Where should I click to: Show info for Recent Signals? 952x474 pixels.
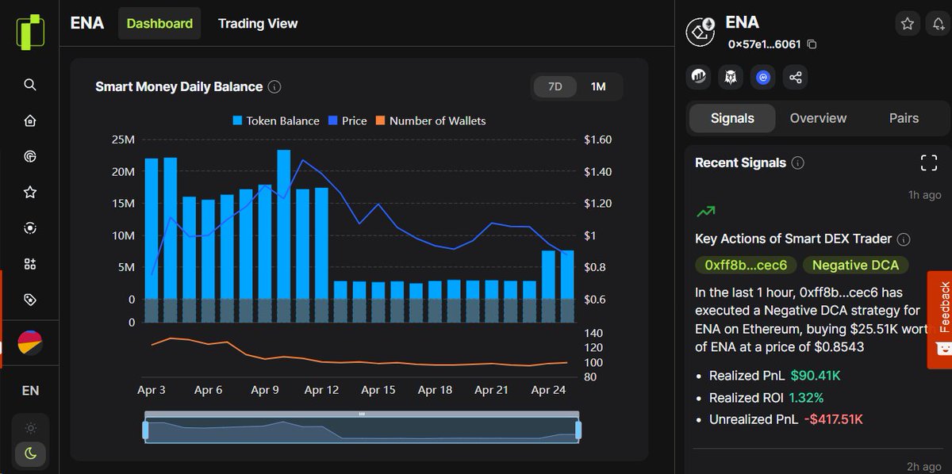pos(798,162)
